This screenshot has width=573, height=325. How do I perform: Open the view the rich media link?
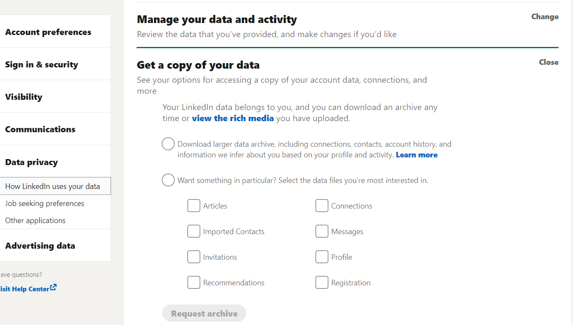[233, 118]
